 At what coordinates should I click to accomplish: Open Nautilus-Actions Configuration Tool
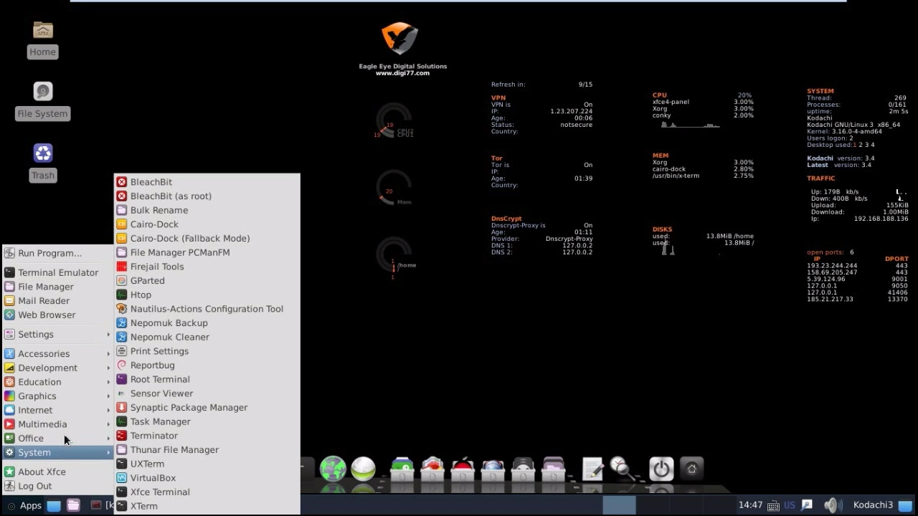point(207,309)
